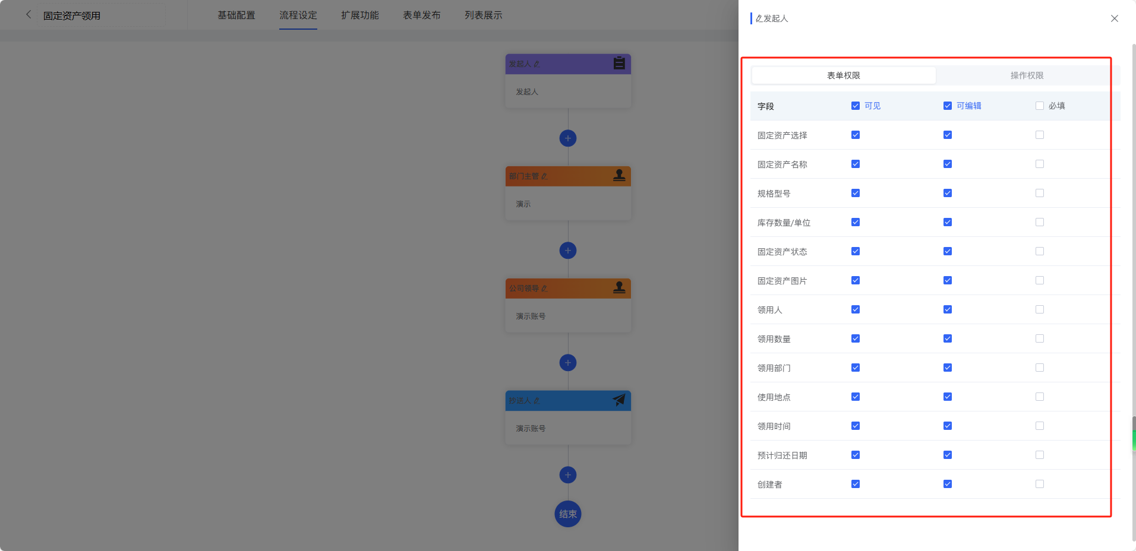This screenshot has width=1136, height=551.
Task: Toggle the 必填 select-all header checkbox
Action: click(1040, 106)
